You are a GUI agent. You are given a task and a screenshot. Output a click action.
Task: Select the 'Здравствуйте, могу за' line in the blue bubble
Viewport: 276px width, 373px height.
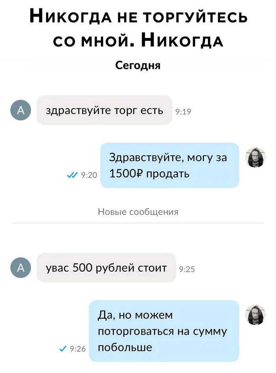click(168, 157)
